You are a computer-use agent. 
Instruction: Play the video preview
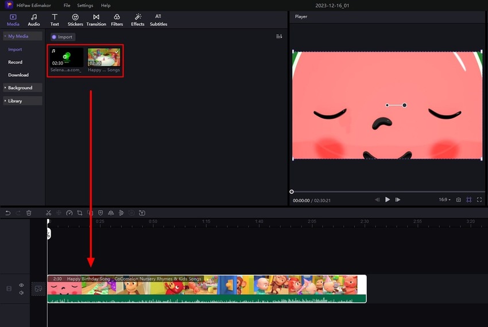pyautogui.click(x=388, y=200)
